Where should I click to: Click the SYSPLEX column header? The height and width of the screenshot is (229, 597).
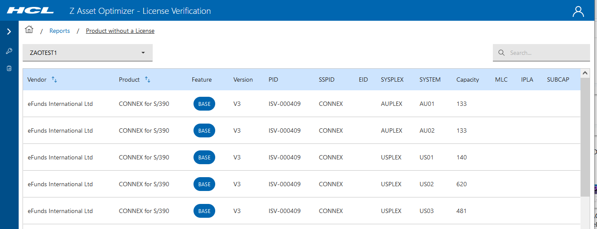point(392,80)
